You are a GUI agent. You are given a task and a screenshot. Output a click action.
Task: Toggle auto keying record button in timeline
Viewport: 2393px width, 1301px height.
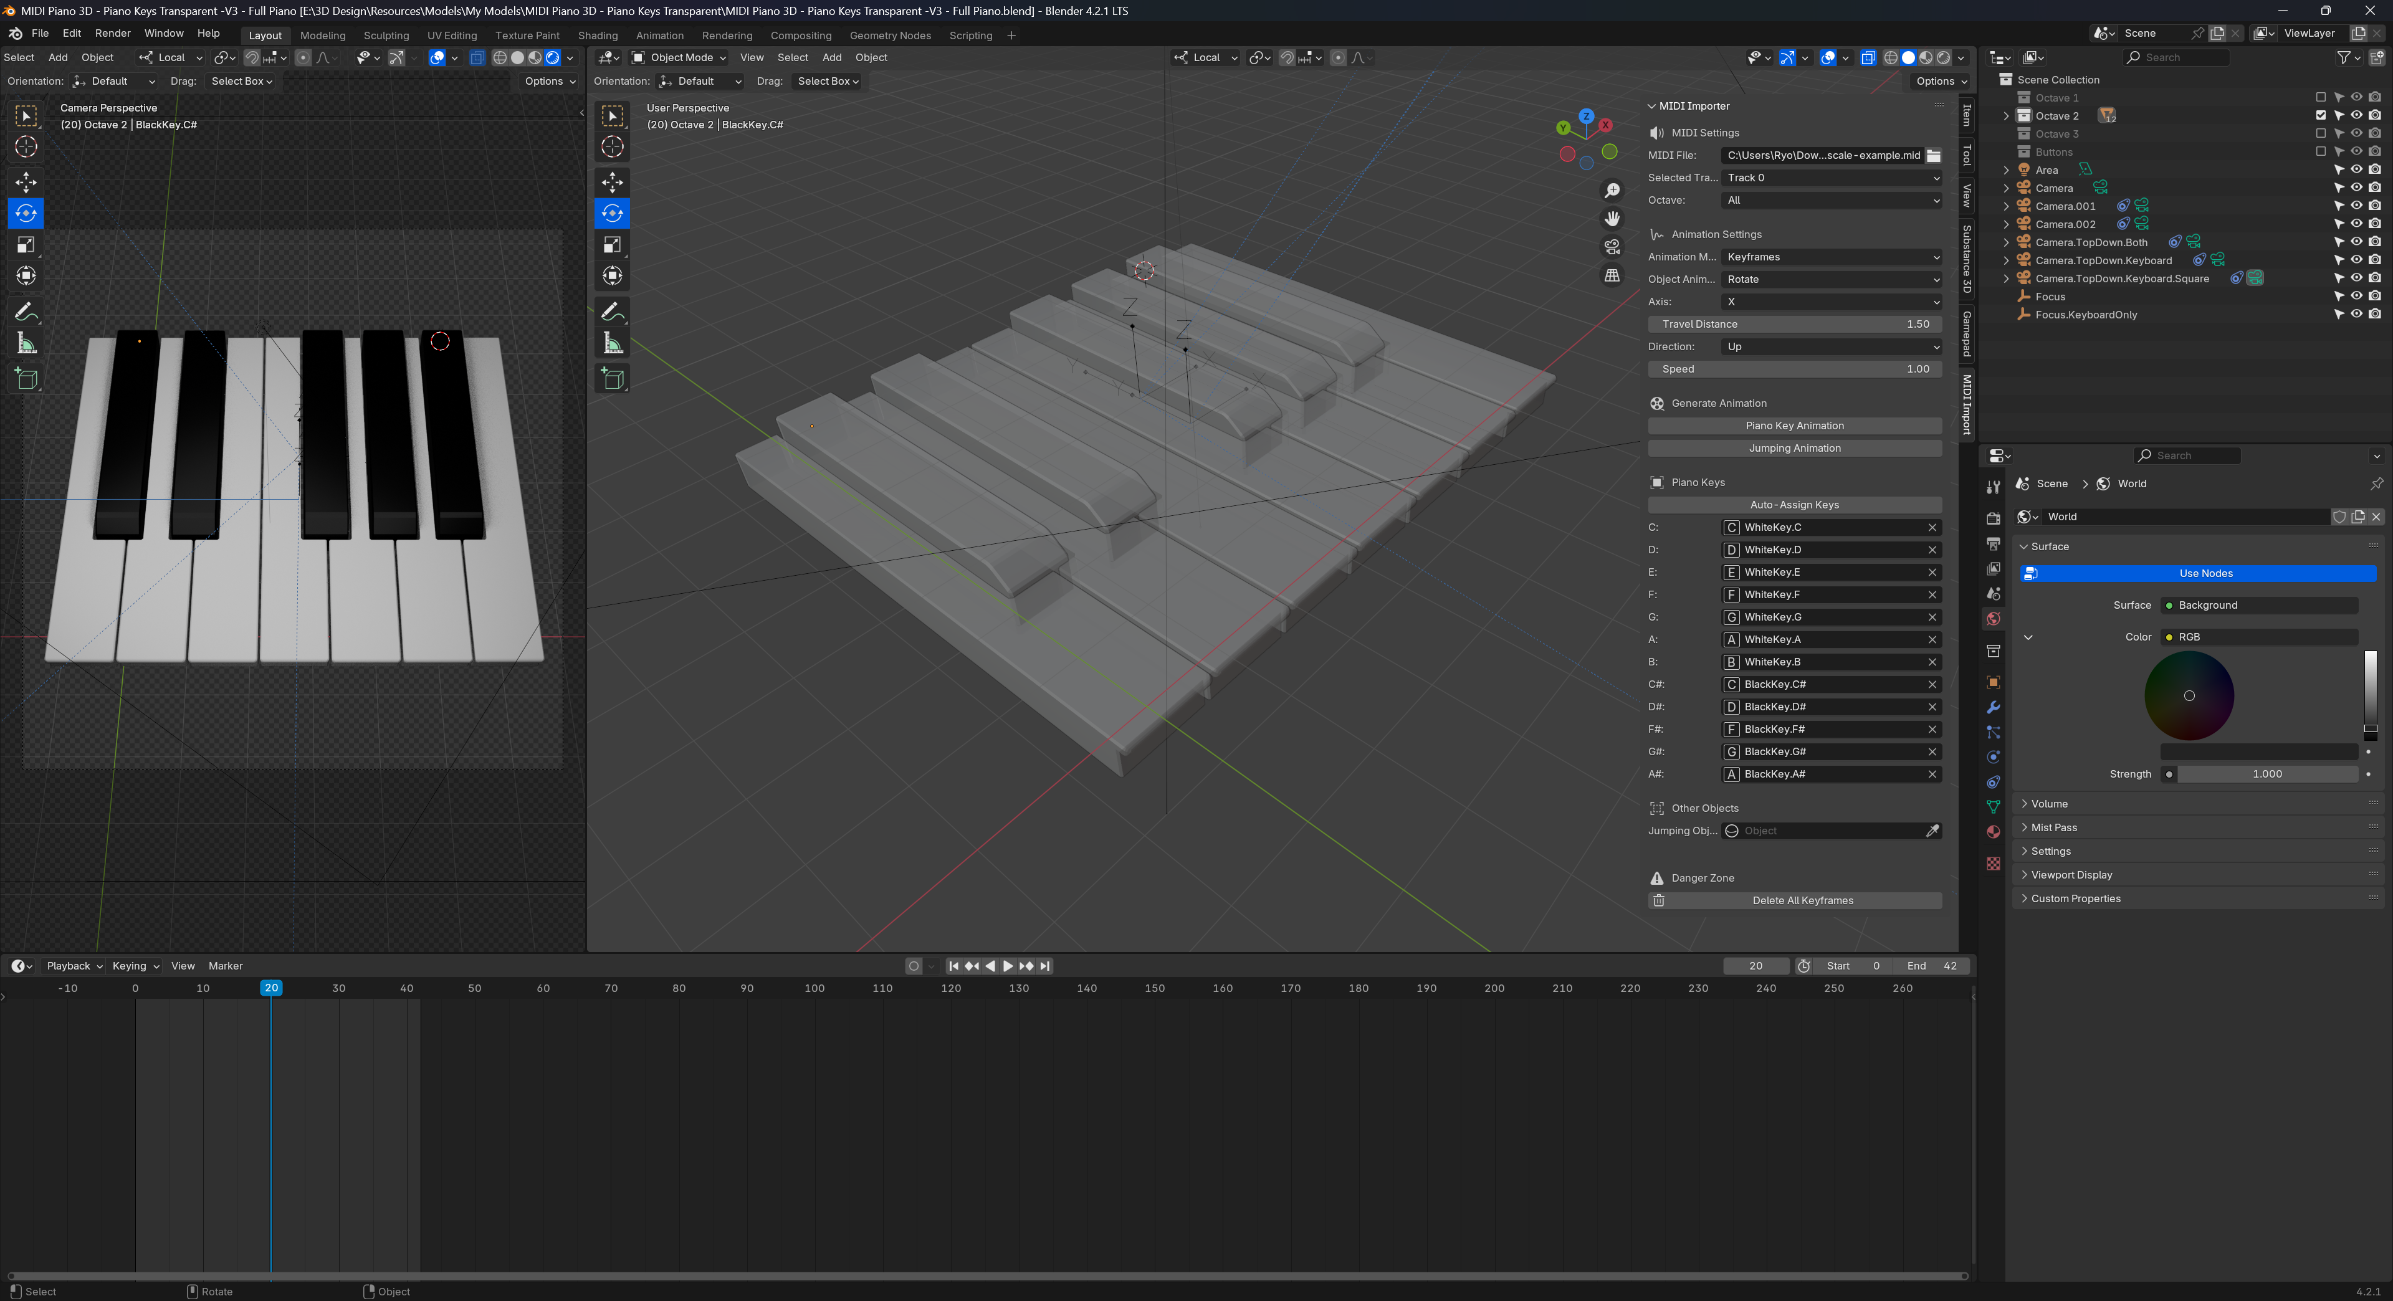[x=914, y=966]
